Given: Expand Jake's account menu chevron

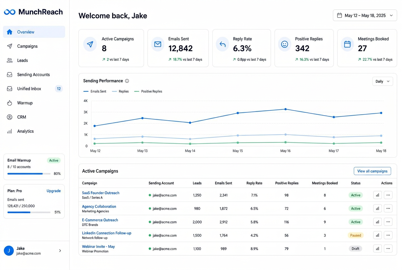Looking at the screenshot, I should (60, 251).
